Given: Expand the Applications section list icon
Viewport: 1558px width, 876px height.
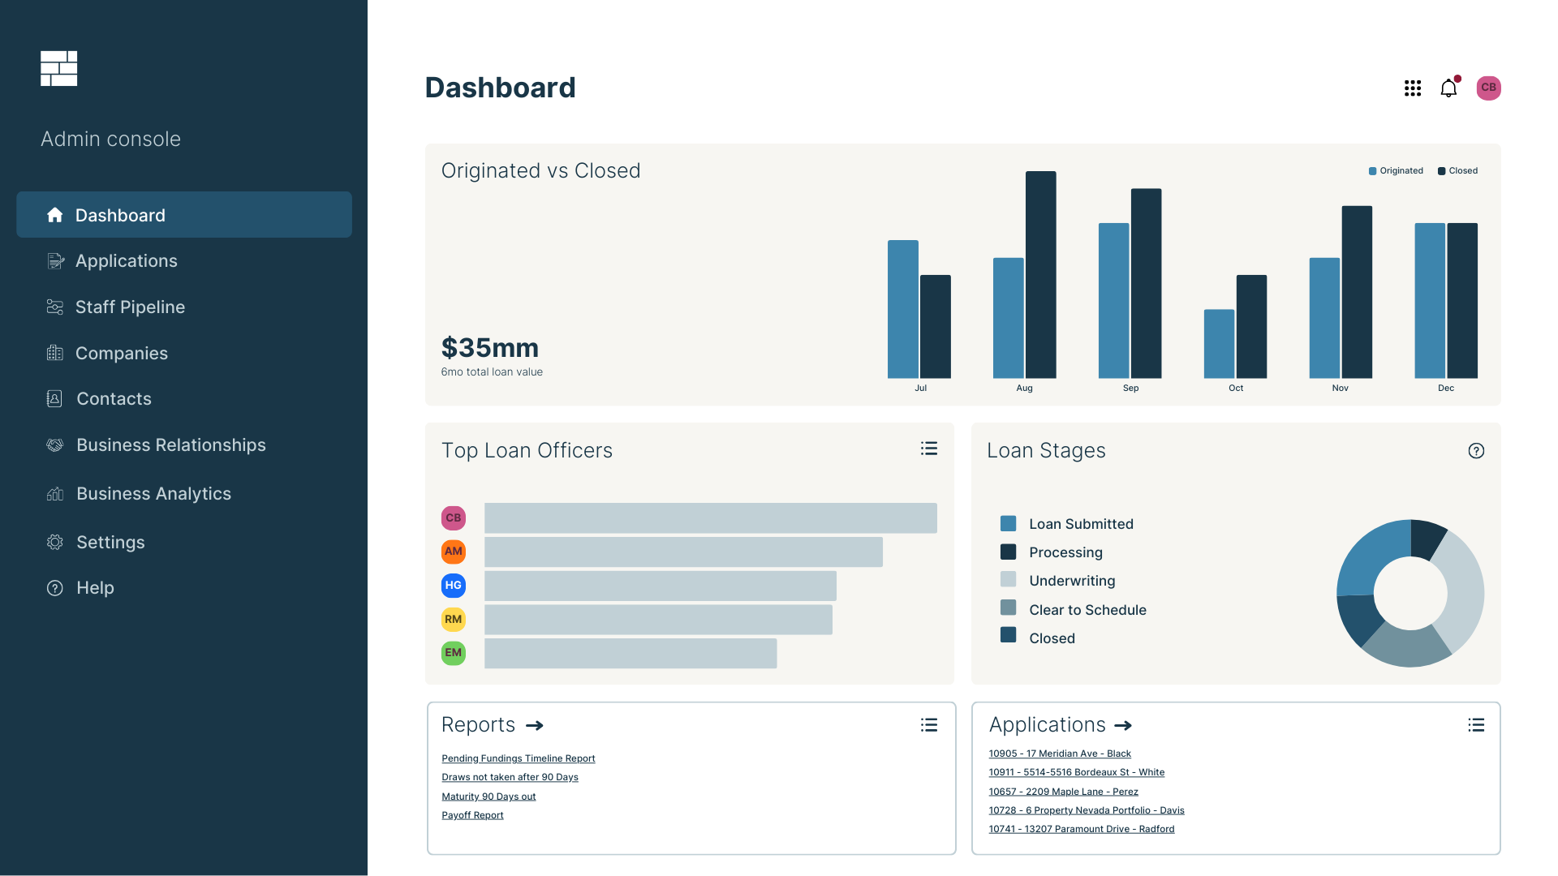Looking at the screenshot, I should point(1477,726).
